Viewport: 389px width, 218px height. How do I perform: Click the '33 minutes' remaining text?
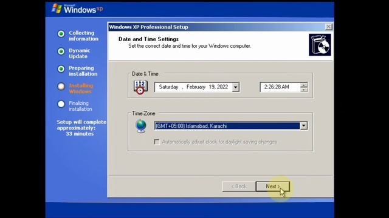80,134
